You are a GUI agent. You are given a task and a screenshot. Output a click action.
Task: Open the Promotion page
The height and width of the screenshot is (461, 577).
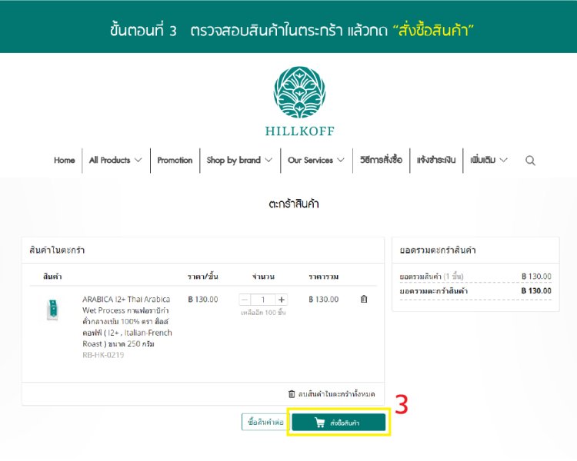(175, 161)
